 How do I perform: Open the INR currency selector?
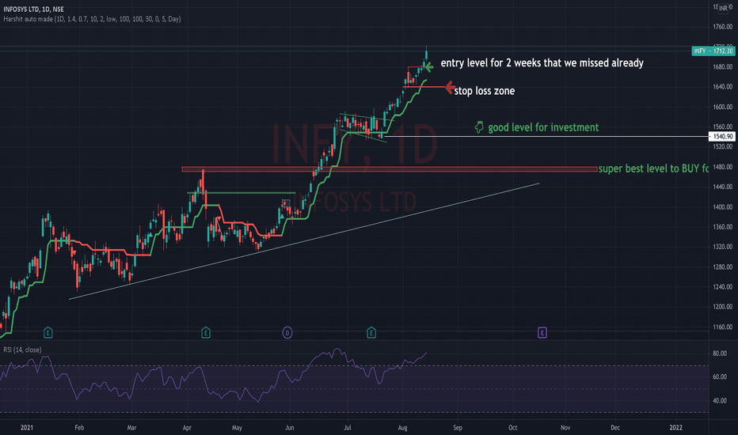click(x=723, y=9)
